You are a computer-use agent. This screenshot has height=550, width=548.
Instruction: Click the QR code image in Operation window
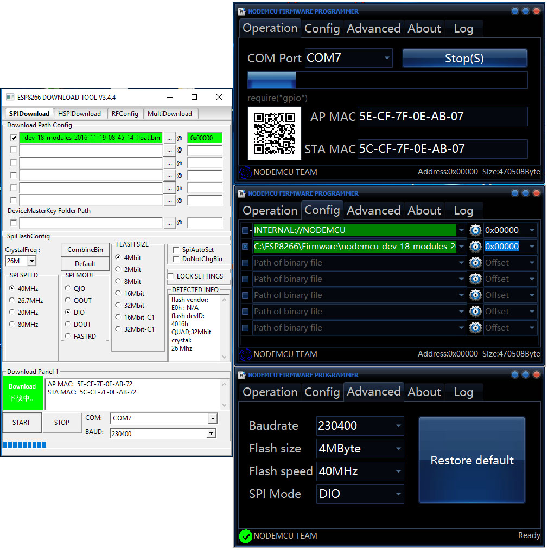(x=275, y=133)
